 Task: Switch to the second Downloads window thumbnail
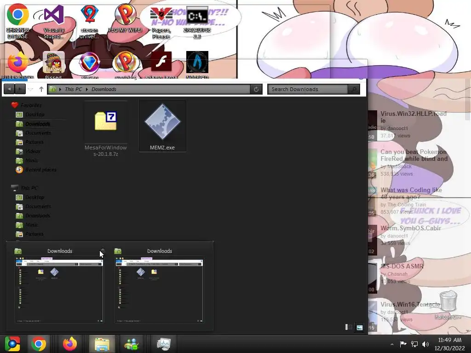pos(159,290)
